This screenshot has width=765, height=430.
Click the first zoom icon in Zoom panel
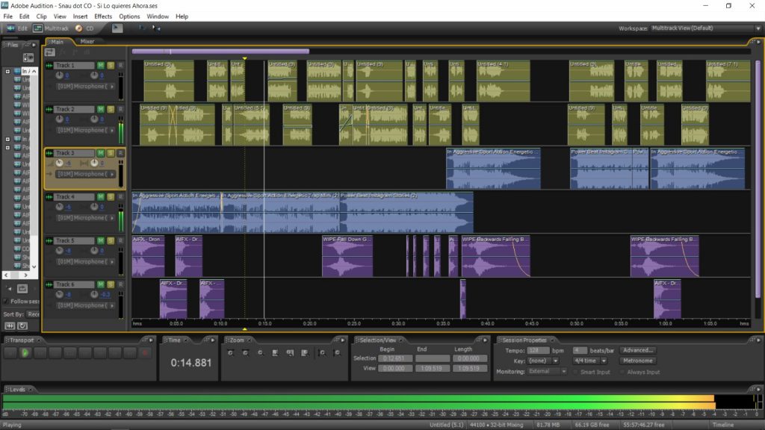(x=230, y=352)
